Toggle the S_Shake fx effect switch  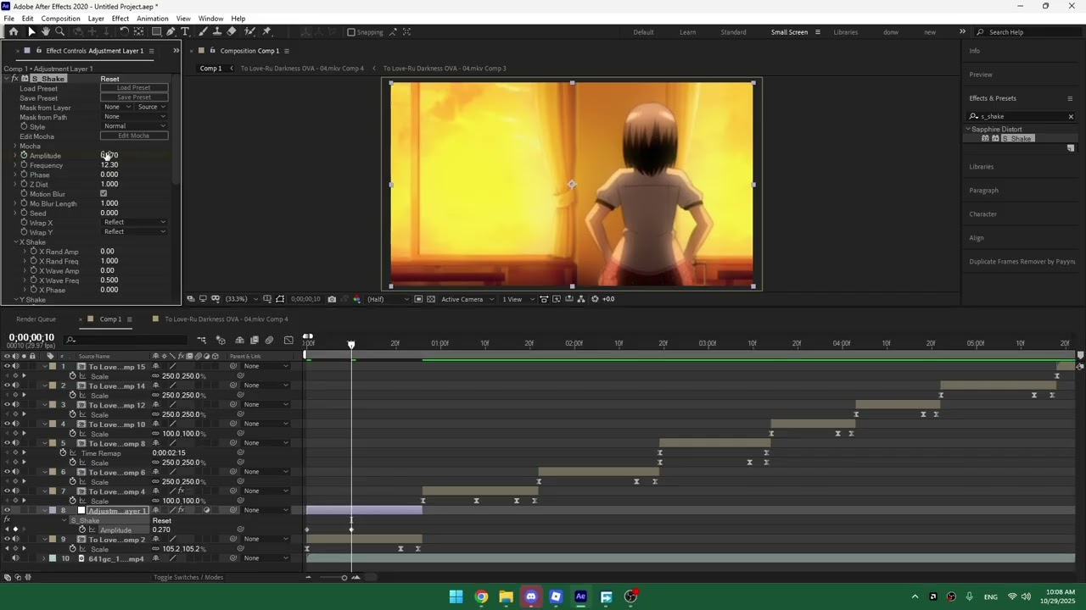click(x=15, y=79)
